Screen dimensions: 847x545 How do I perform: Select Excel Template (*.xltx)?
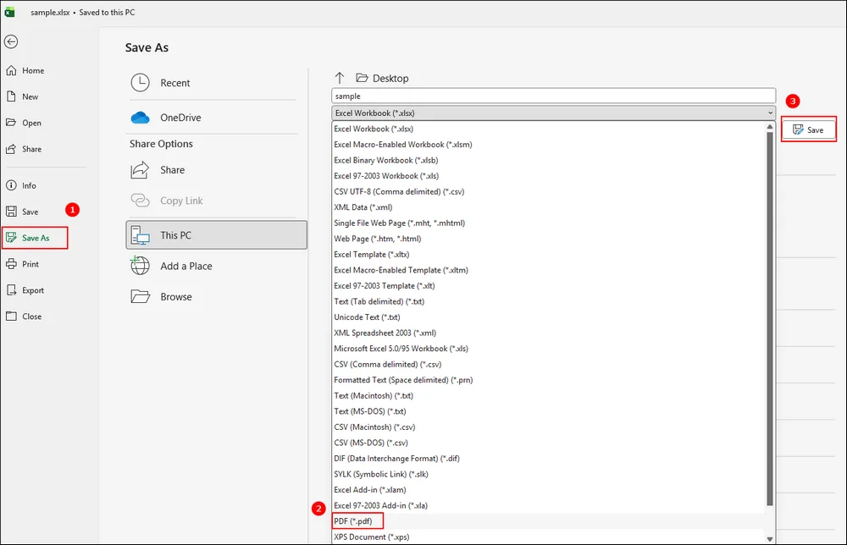click(550, 254)
